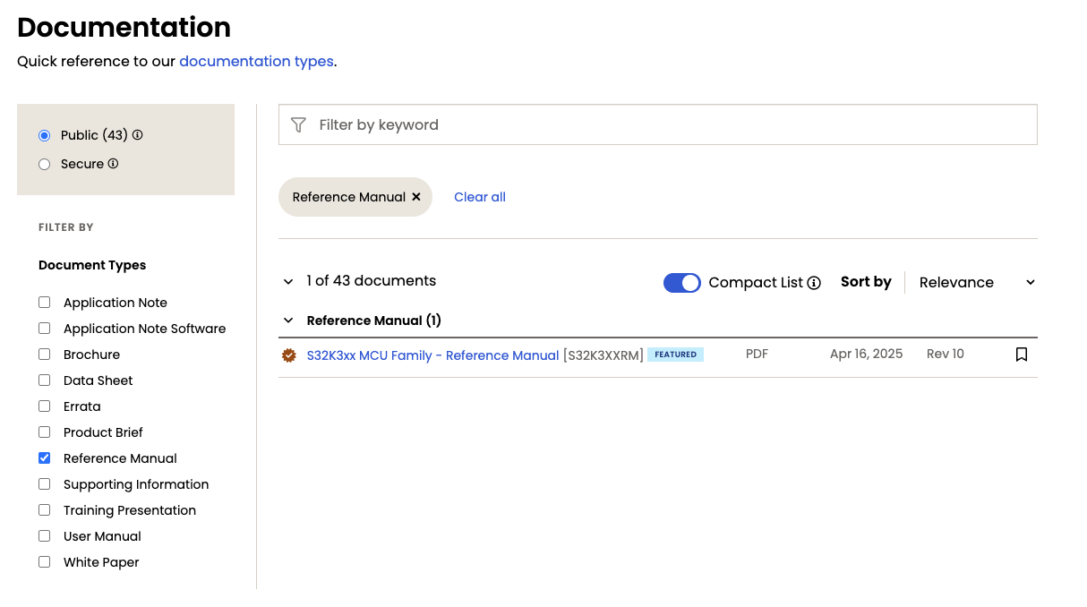Toggle the Compact List switch
This screenshot has width=1087, height=607.
click(x=682, y=283)
